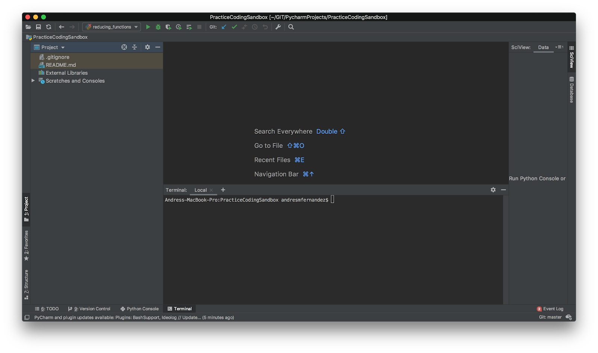The height and width of the screenshot is (353, 598).
Task: Open the reducing_functions run configuration dropdown
Action: coord(136,27)
